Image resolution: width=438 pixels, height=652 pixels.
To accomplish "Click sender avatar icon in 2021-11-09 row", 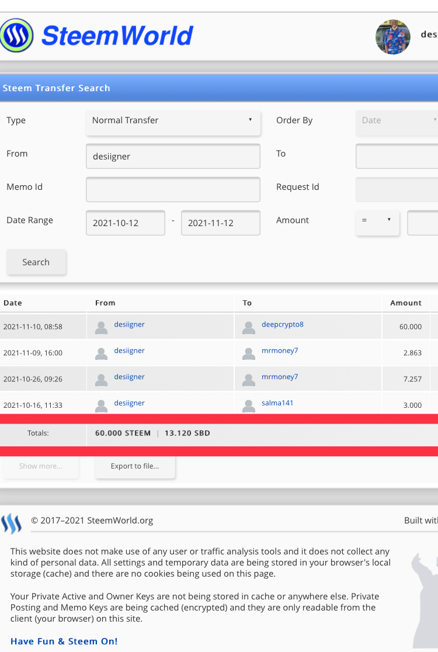I will (x=101, y=354).
